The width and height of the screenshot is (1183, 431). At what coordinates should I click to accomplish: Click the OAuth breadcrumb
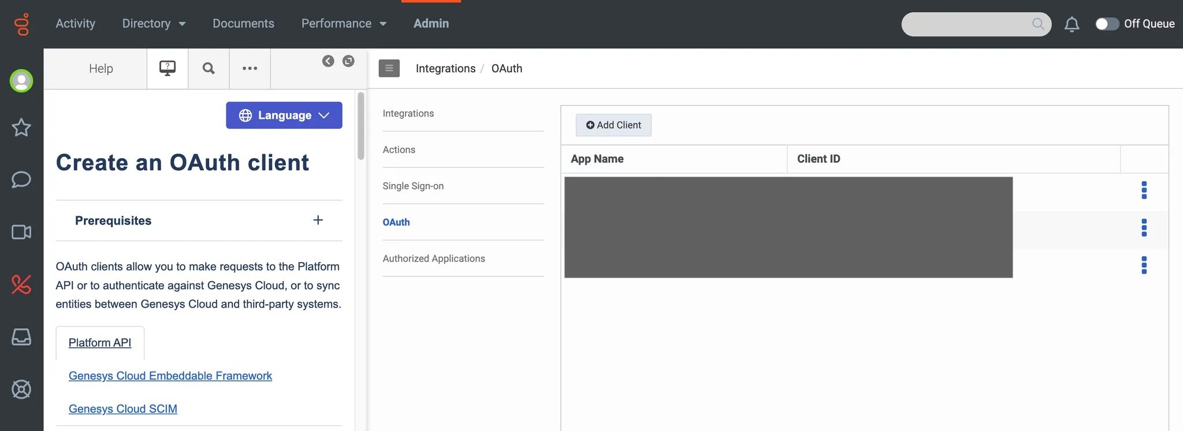(x=507, y=69)
